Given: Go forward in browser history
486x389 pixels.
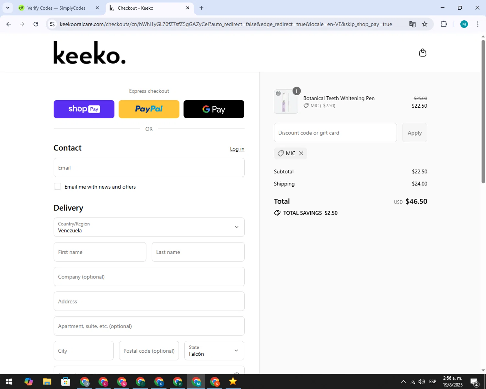Looking at the screenshot, I should (22, 24).
